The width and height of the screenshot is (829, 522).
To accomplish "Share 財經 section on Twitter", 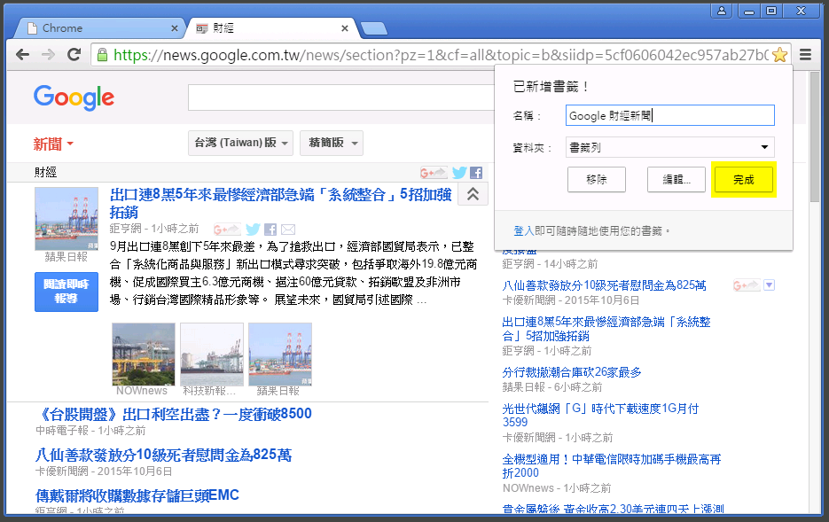I will click(459, 172).
